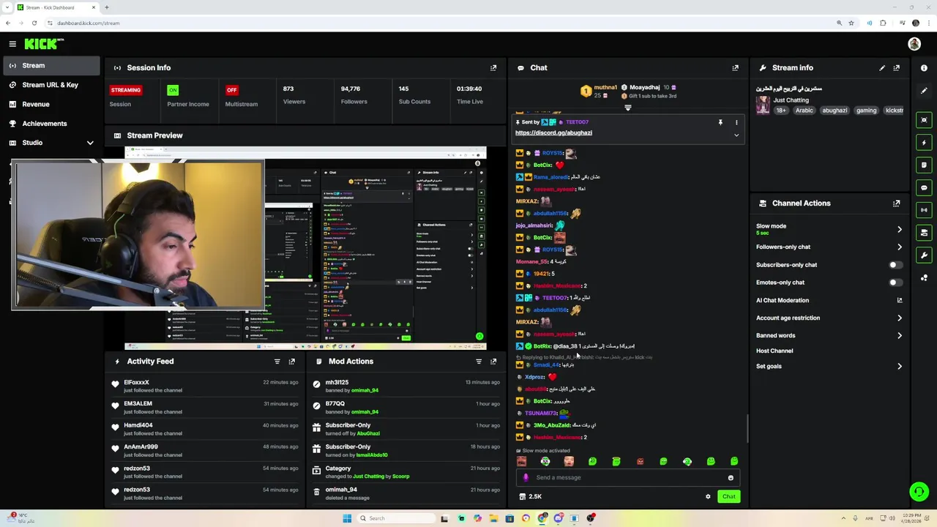Open AI Chat Moderation external link
Screen dimensions: 937x527
[900, 301]
